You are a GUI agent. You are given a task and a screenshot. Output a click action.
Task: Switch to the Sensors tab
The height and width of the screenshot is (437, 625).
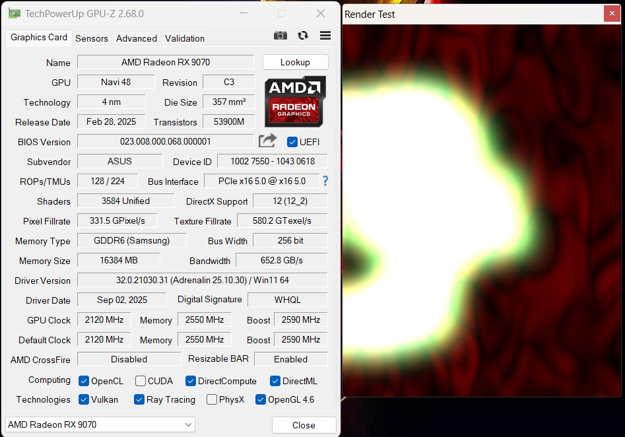pyautogui.click(x=91, y=38)
